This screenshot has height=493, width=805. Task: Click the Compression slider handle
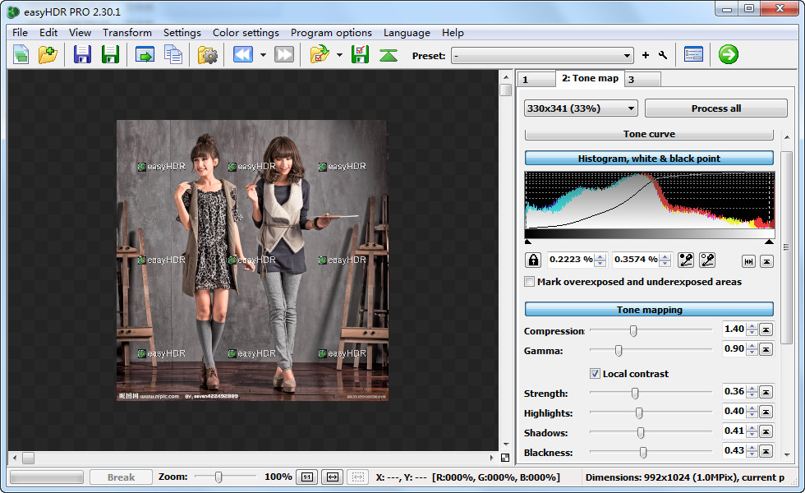pos(633,330)
